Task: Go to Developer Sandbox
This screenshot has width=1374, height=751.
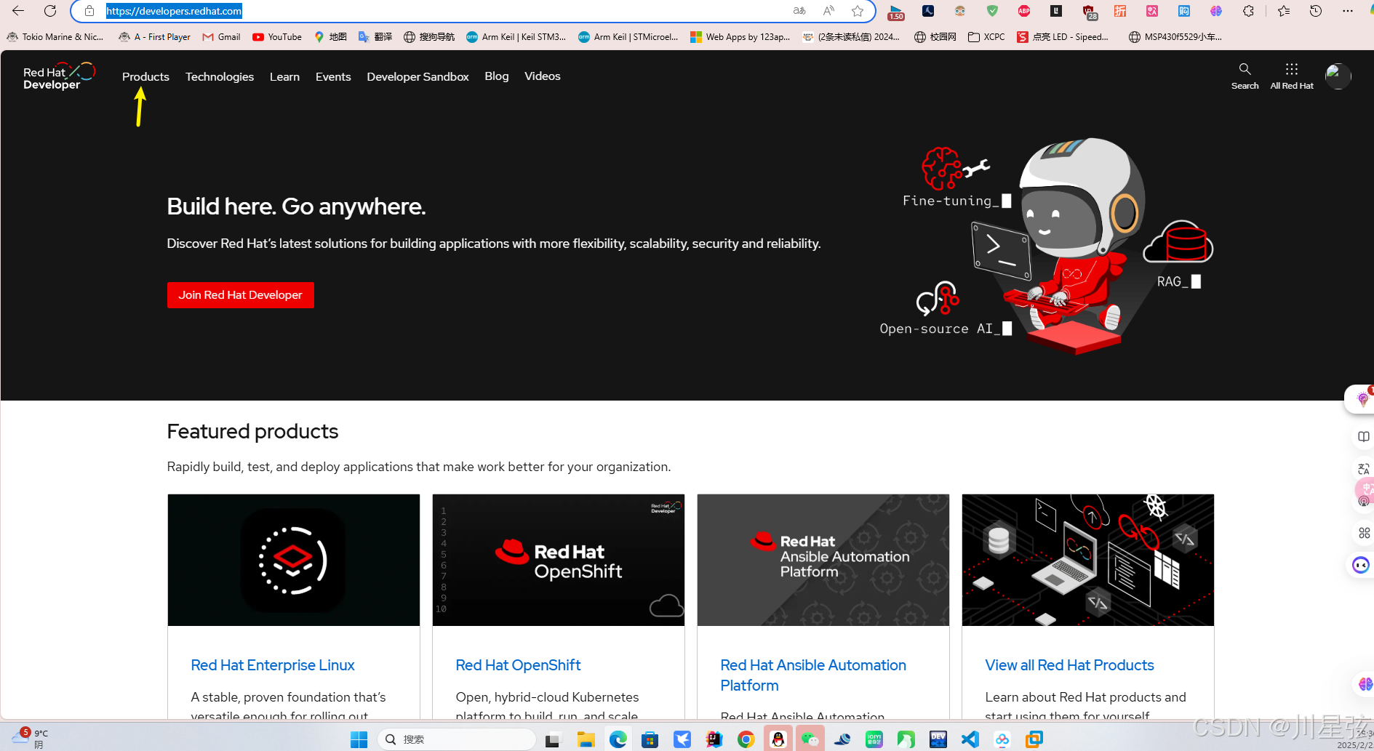Action: tap(418, 76)
